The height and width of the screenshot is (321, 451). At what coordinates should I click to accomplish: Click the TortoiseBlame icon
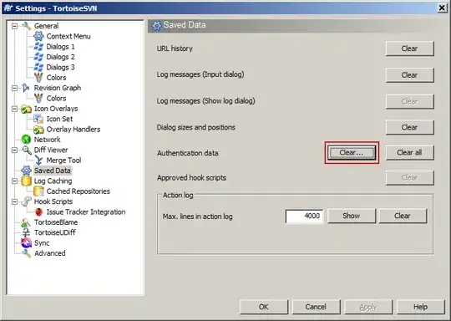click(26, 222)
